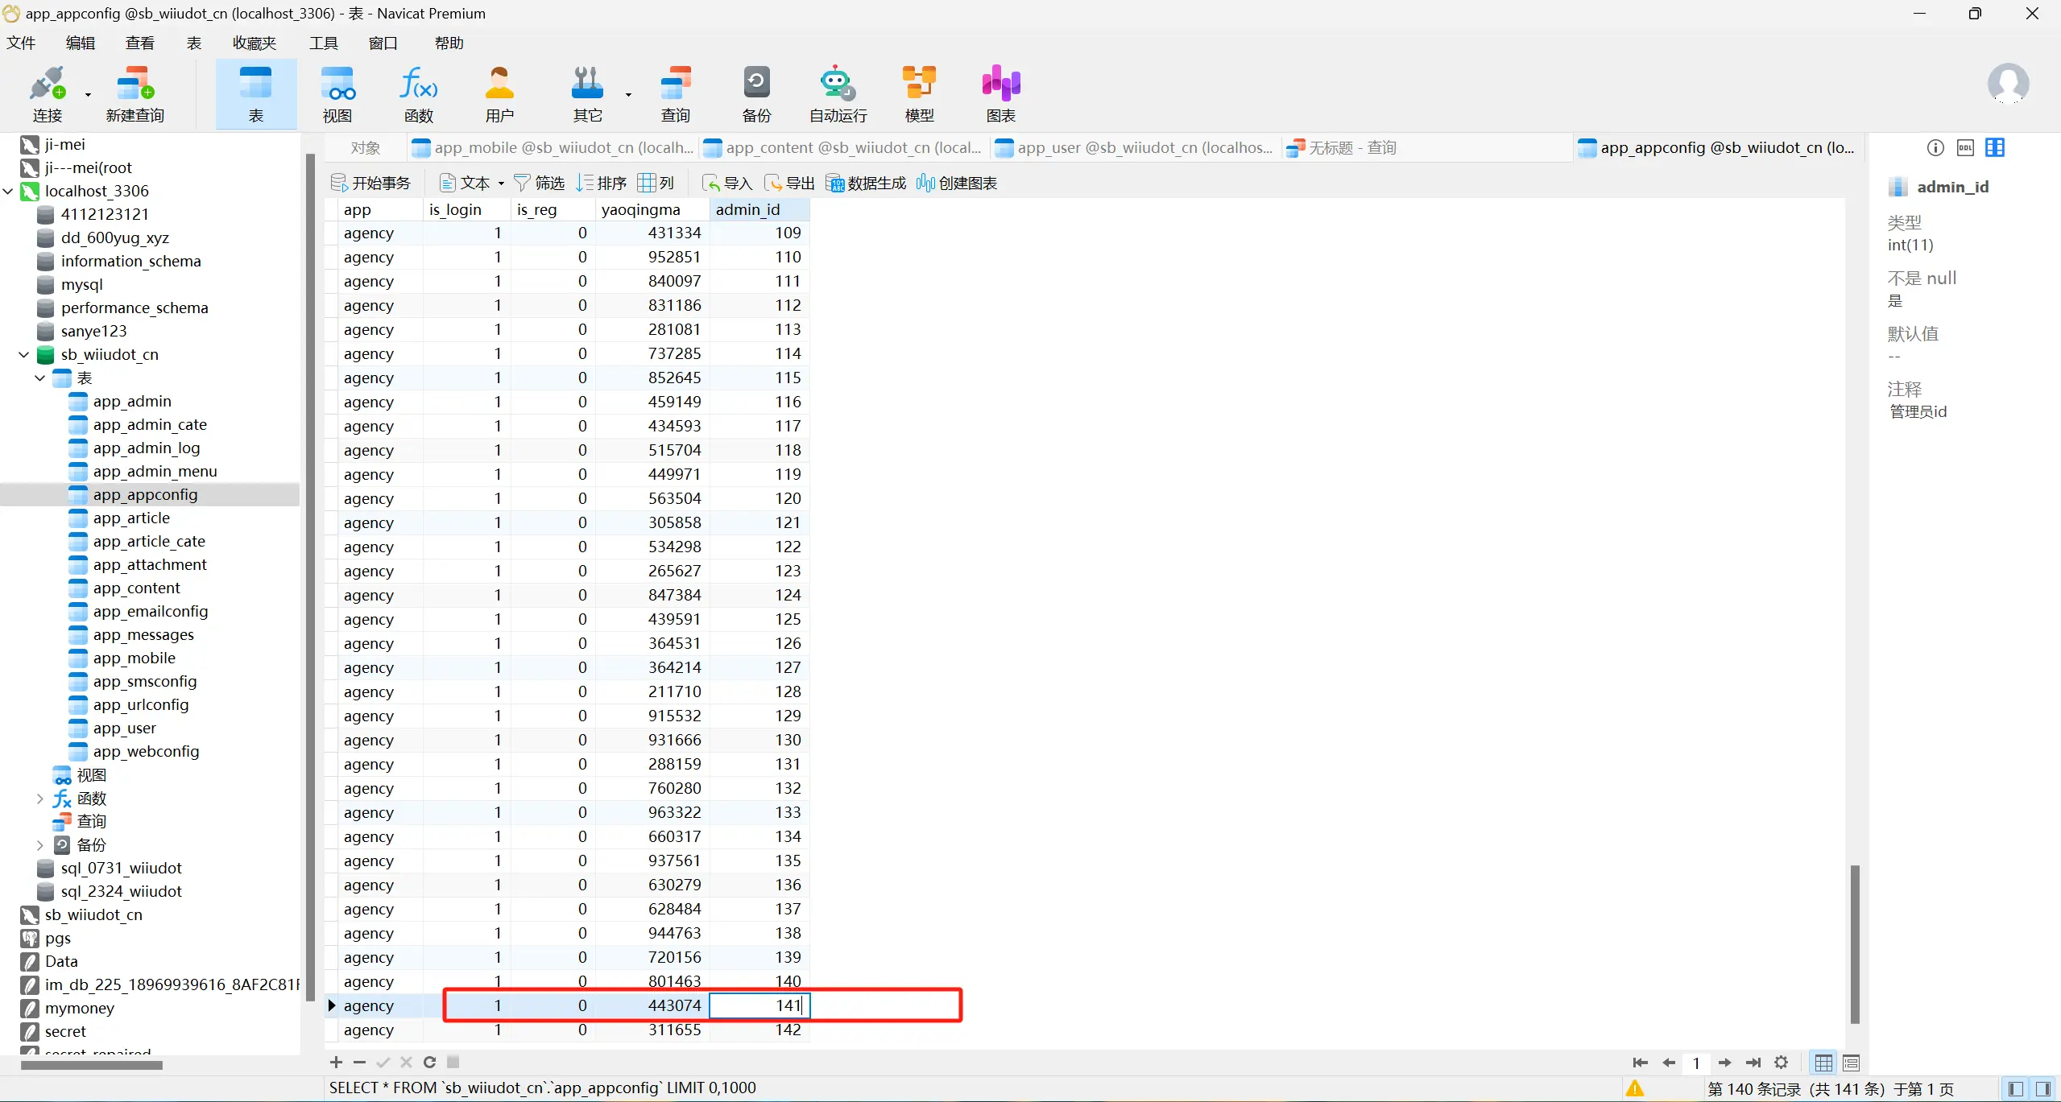
Task: Open the 工具 menu
Action: click(323, 43)
